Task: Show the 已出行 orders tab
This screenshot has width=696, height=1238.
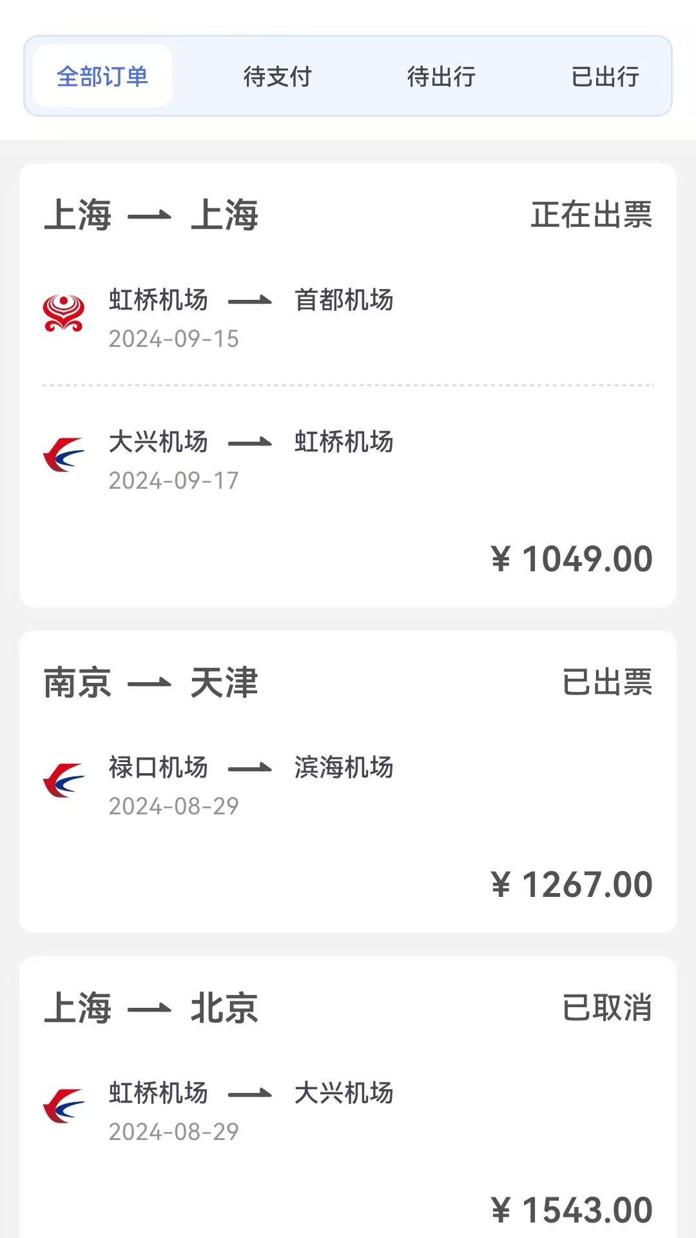Action: (605, 76)
